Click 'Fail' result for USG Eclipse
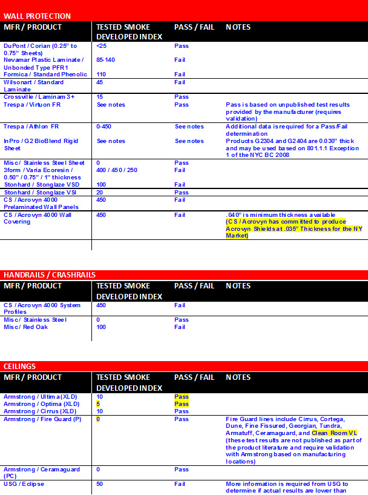Image resolution: width=368 pixels, height=495 pixels. click(x=180, y=484)
